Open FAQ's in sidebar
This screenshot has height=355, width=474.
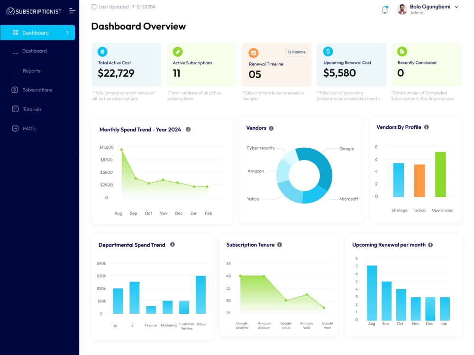[x=29, y=129]
